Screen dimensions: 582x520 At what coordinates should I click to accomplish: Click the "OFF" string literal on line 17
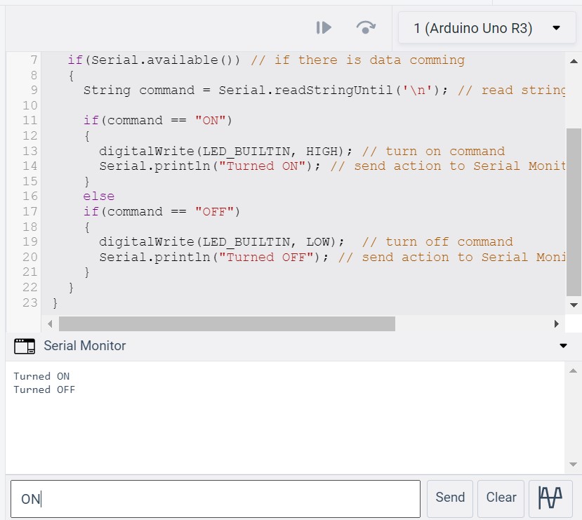point(215,211)
